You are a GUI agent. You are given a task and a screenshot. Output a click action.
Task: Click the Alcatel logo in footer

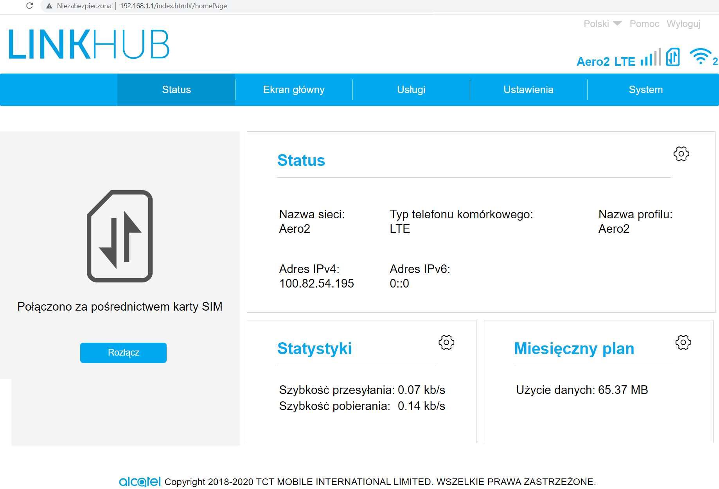point(140,482)
